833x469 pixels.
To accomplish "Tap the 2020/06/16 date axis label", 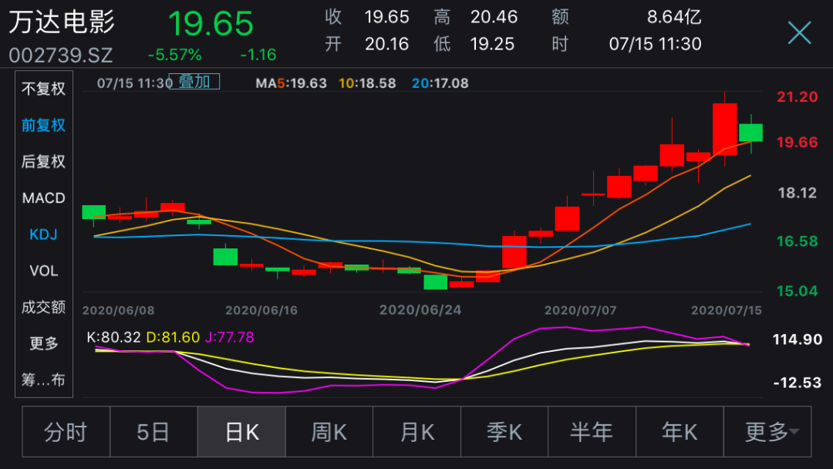I will pos(261,310).
